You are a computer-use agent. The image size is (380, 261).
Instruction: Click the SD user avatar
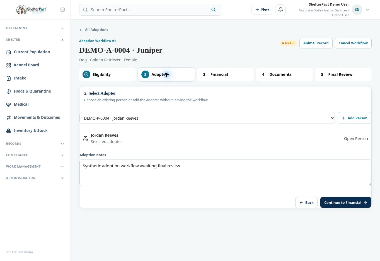[357, 10]
